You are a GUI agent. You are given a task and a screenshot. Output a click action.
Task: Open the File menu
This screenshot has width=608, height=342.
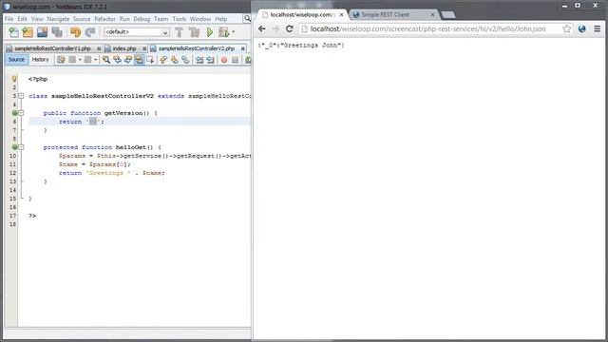pos(9,19)
